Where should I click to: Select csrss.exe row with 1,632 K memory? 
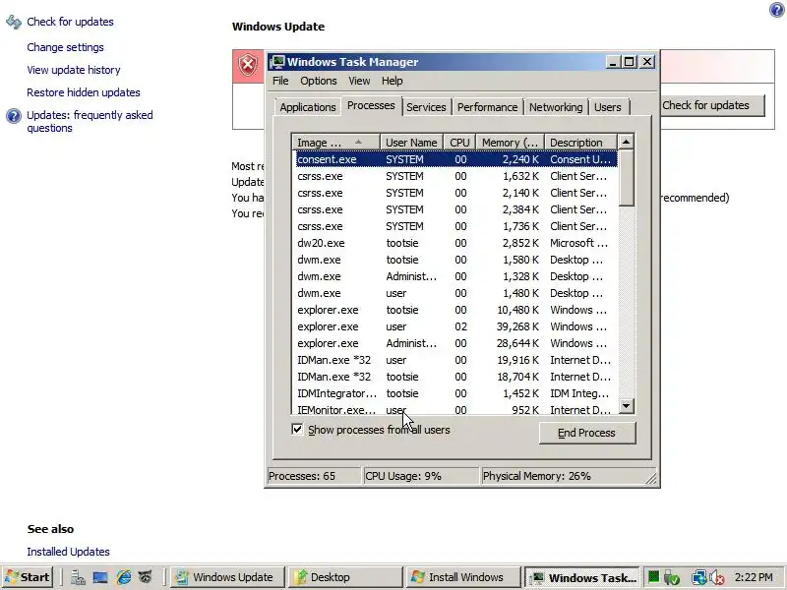tap(455, 176)
